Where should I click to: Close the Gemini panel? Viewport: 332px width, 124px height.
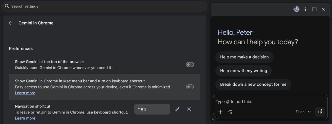pyautogui.click(x=323, y=9)
